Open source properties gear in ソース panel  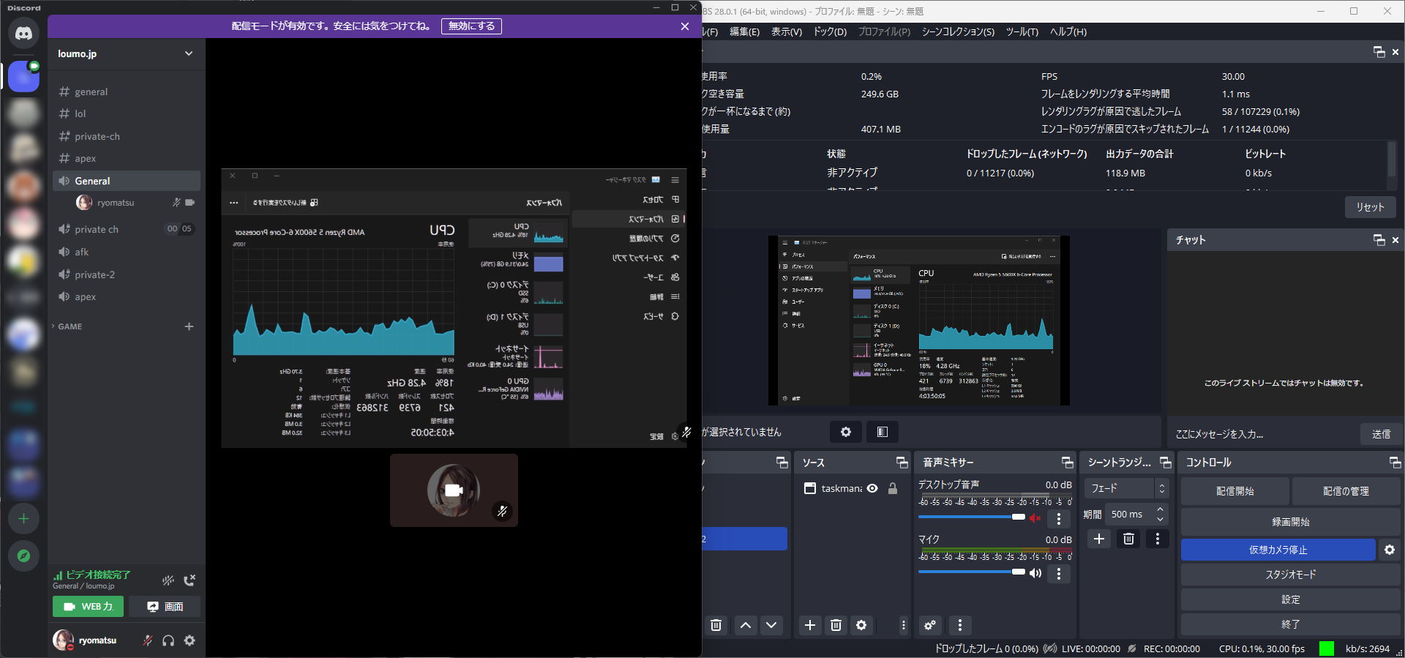pyautogui.click(x=861, y=625)
